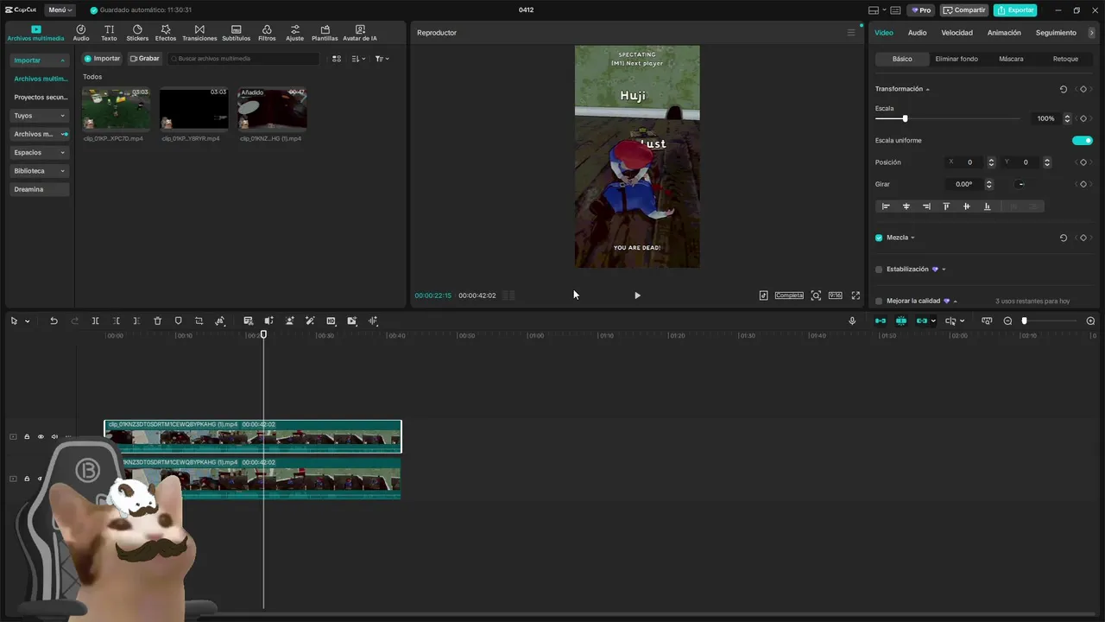The image size is (1105, 622).
Task: Delete the selected clip with trash icon
Action: click(157, 321)
